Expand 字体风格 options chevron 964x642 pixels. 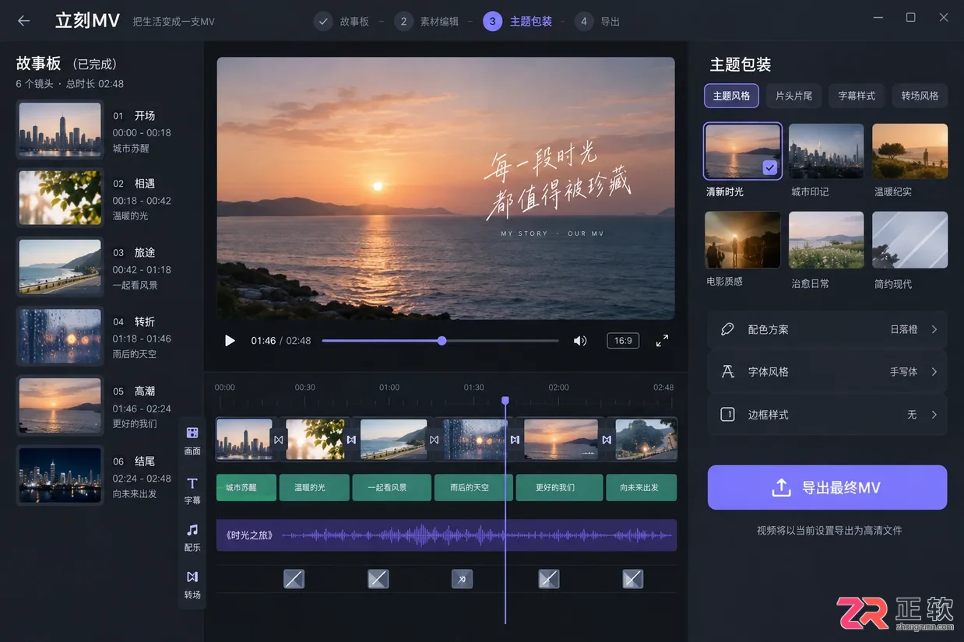pyautogui.click(x=934, y=372)
